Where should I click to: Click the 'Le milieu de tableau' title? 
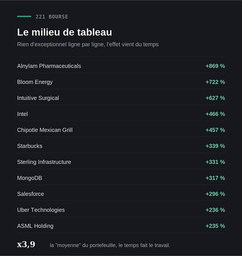[x=65, y=32]
